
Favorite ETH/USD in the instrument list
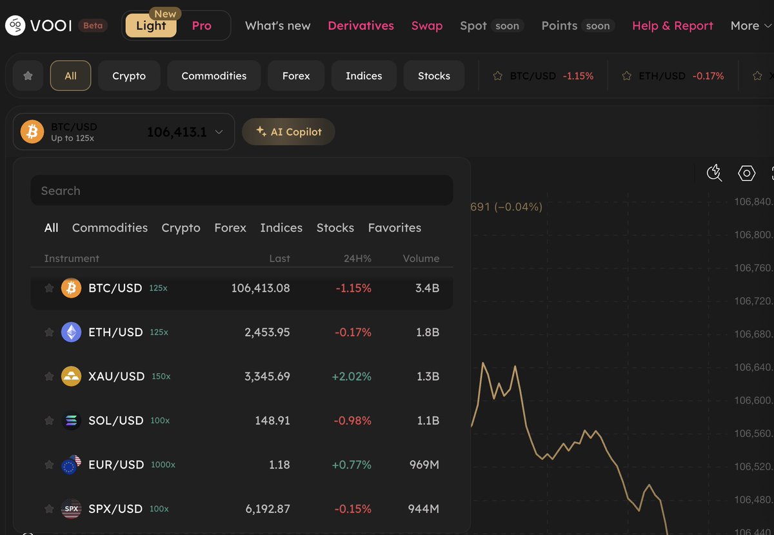point(49,332)
